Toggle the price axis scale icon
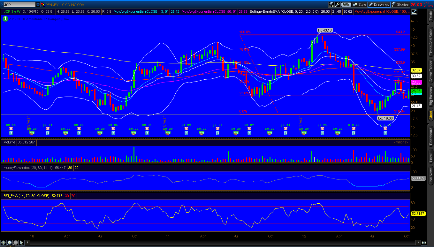 [414, 11]
